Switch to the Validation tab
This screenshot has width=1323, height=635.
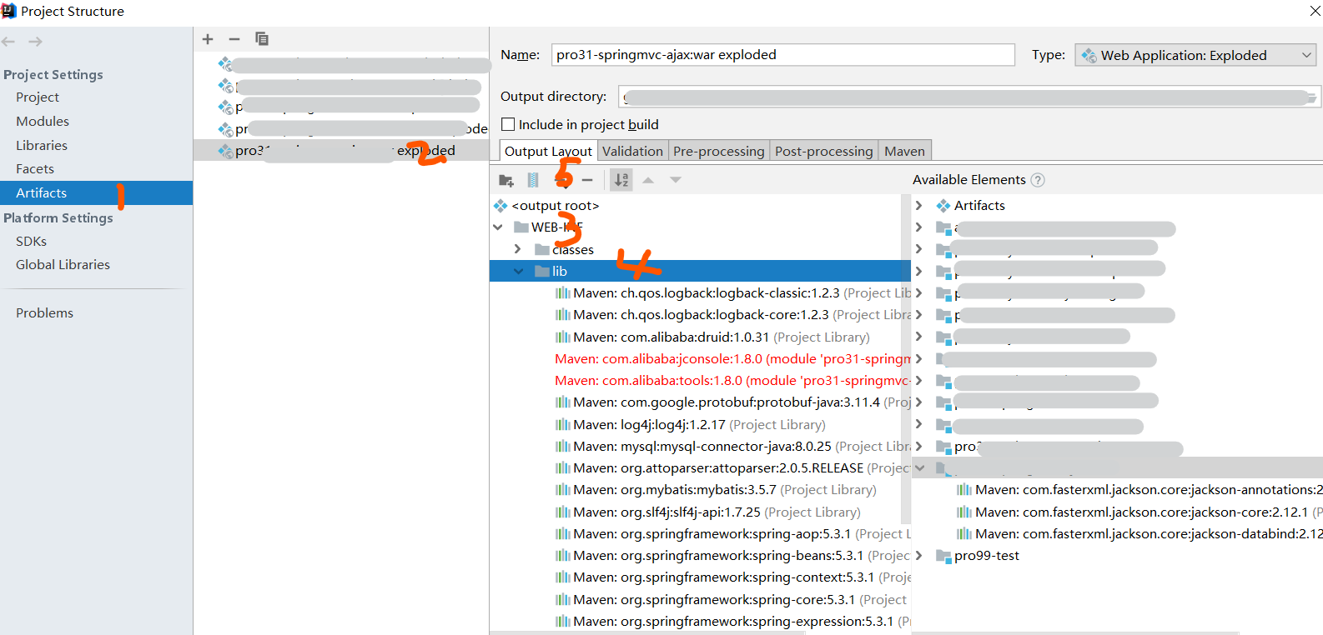632,151
